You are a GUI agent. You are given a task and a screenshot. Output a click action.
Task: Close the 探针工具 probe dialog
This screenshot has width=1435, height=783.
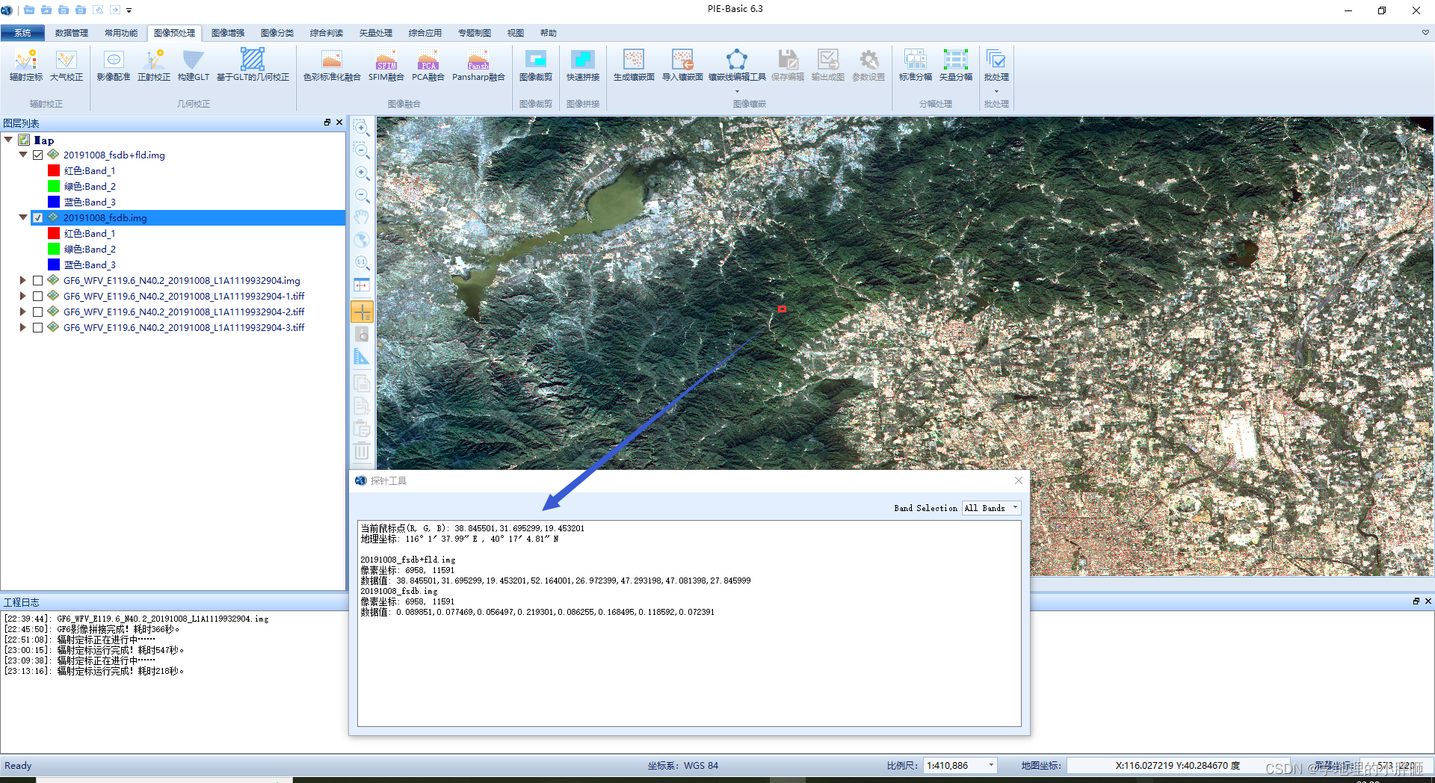(1018, 480)
